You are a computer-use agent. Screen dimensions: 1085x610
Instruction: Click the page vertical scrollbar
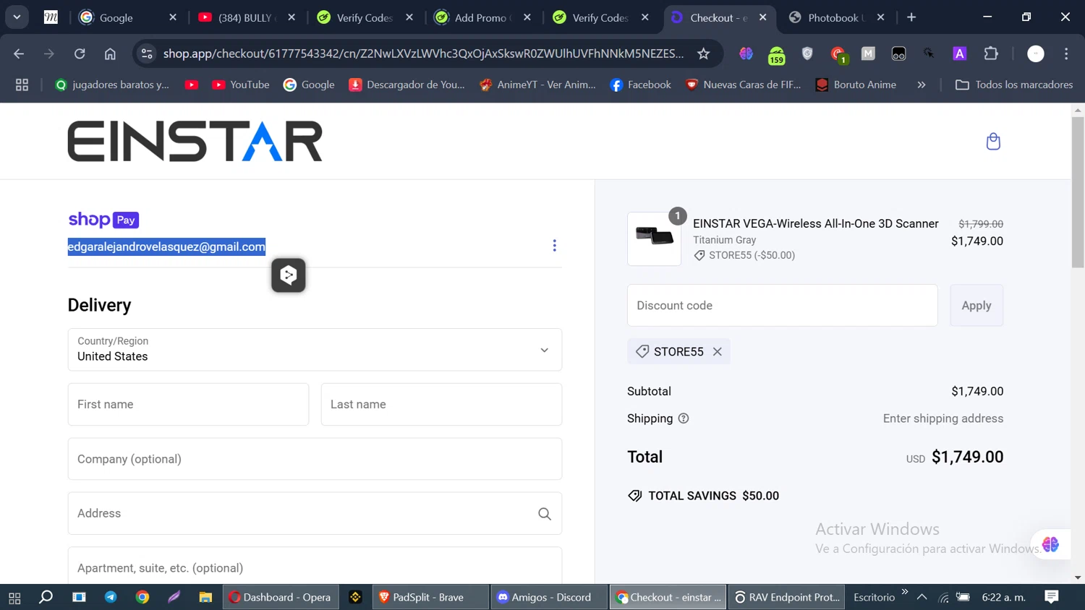coord(1078,192)
